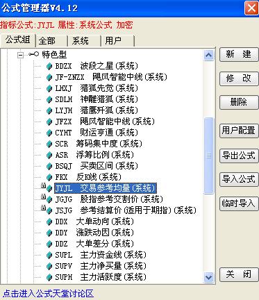Click the 新建 button

click(x=239, y=54)
